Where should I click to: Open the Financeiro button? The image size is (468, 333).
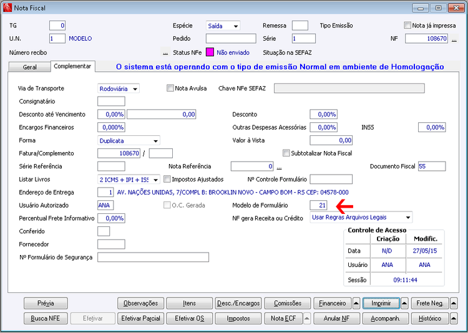(x=333, y=304)
